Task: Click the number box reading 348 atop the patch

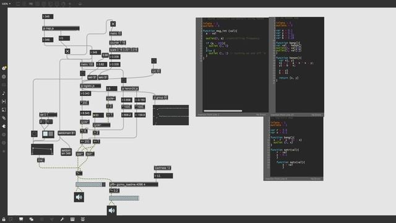Action: click(x=48, y=17)
